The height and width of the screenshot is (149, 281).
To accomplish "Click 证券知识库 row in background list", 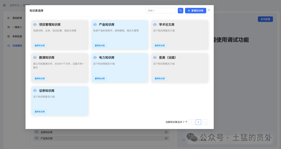I will click(x=101, y=132).
